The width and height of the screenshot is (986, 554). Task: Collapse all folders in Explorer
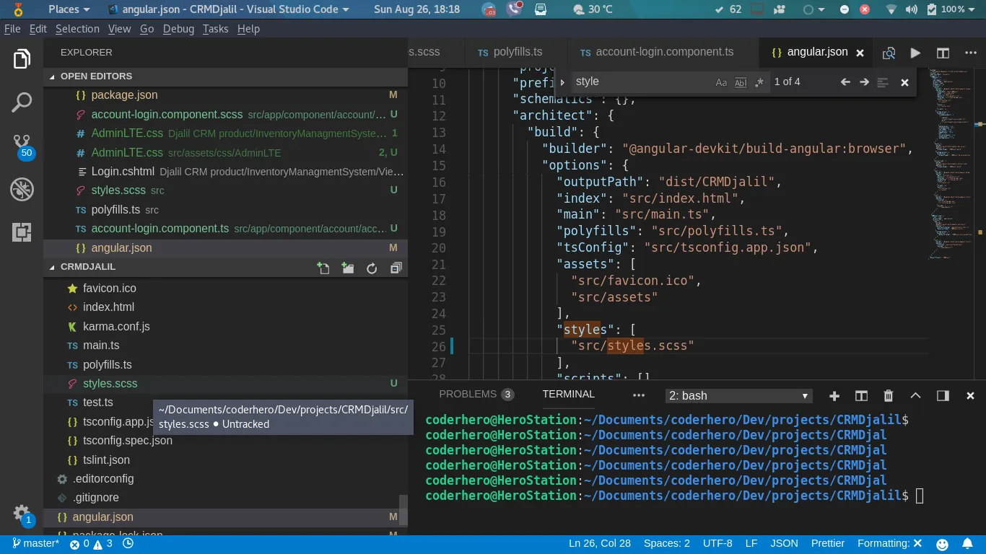[396, 268]
